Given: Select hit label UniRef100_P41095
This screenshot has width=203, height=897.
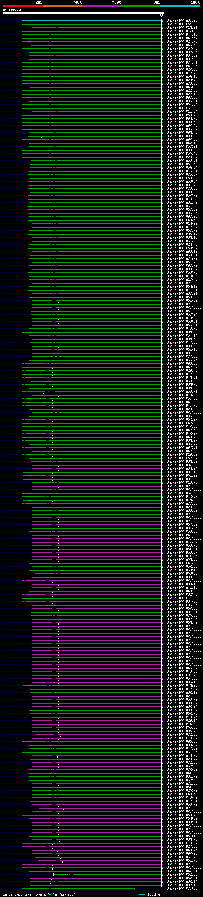Looking at the screenshot, I should [182, 66].
